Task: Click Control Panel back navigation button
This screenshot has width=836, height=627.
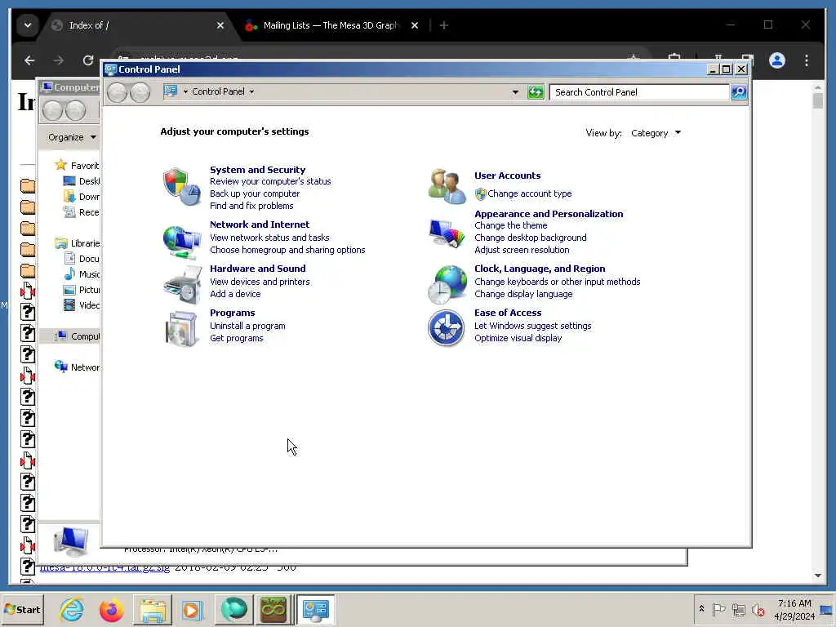Action: [118, 93]
